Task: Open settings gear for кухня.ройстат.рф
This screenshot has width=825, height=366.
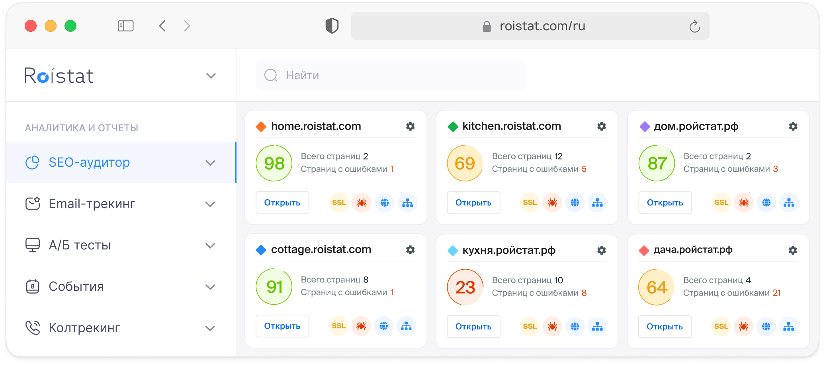Action: coord(602,250)
